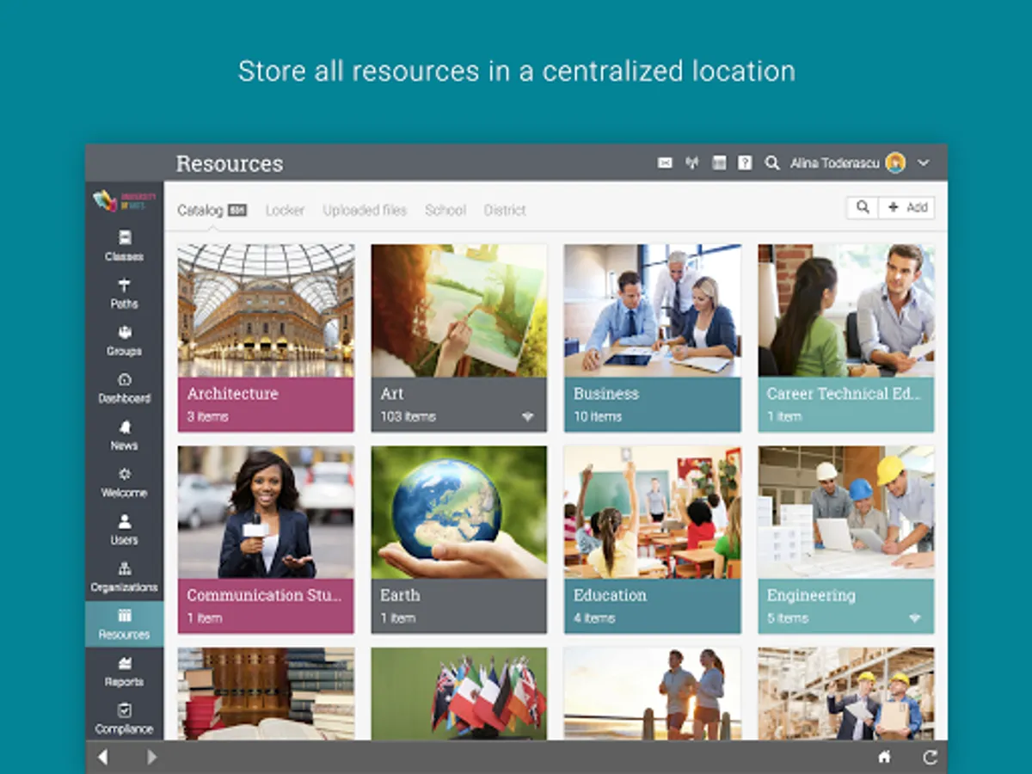Open the Education category title
Viewport: 1032px width, 774px height.
610,595
